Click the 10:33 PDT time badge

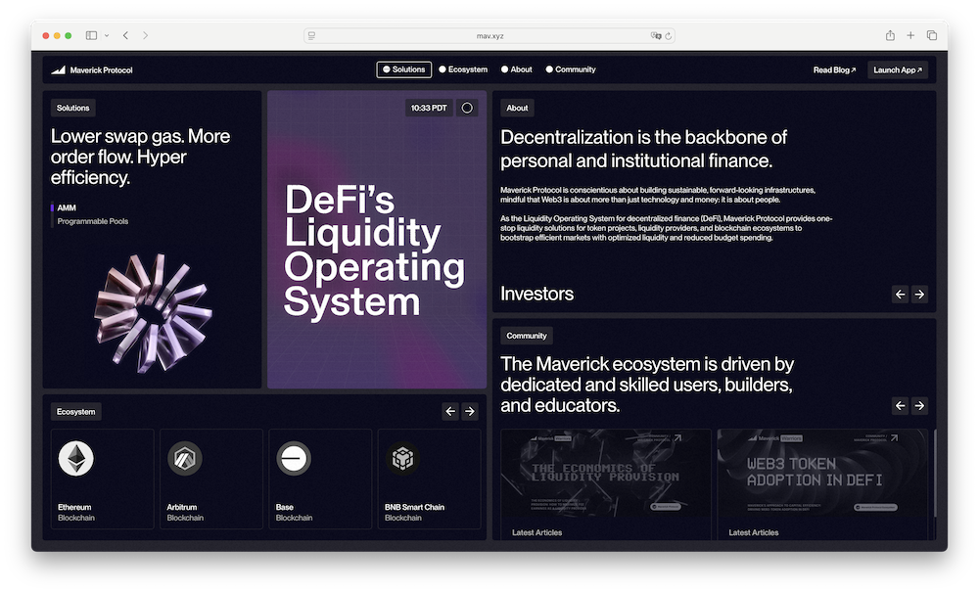[x=429, y=108]
